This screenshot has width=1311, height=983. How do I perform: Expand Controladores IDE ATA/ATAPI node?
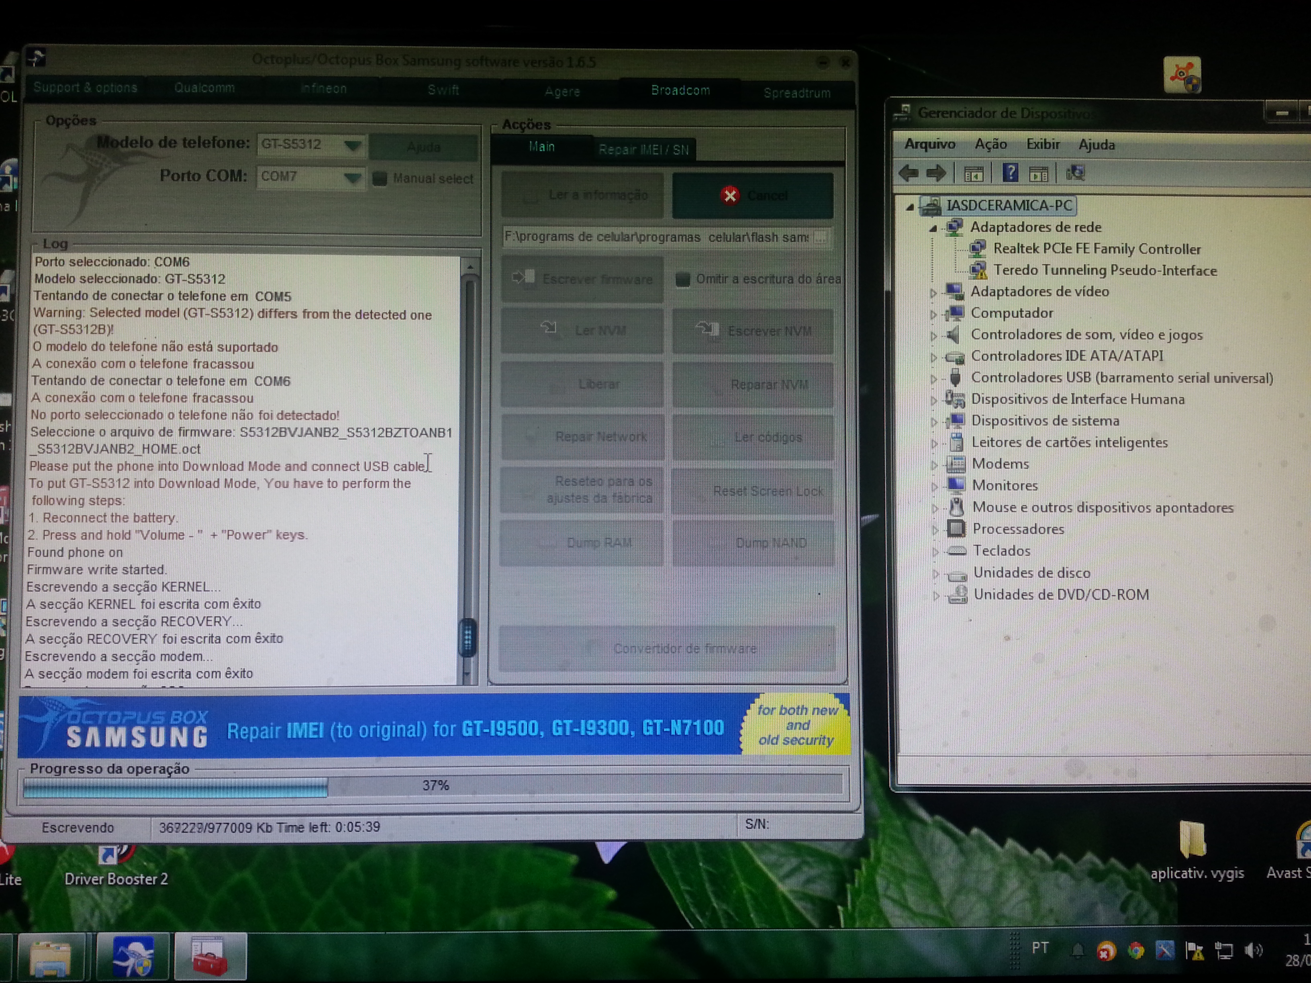point(933,357)
